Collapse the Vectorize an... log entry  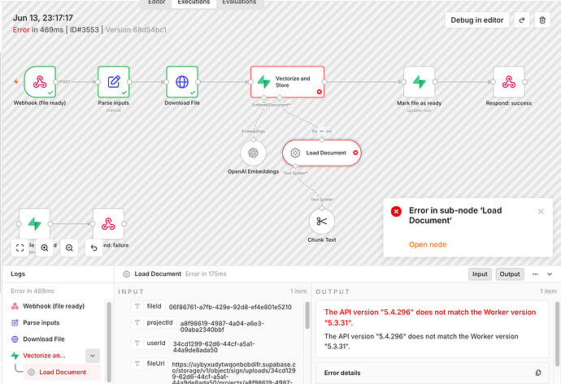click(93, 356)
